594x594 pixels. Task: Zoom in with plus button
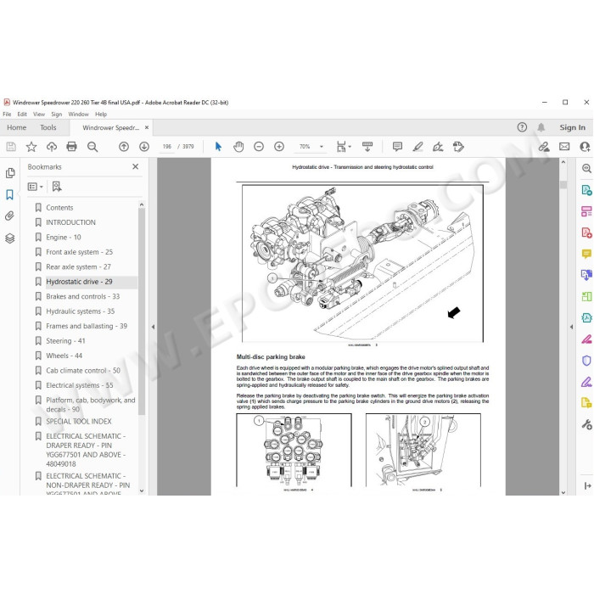(x=279, y=147)
